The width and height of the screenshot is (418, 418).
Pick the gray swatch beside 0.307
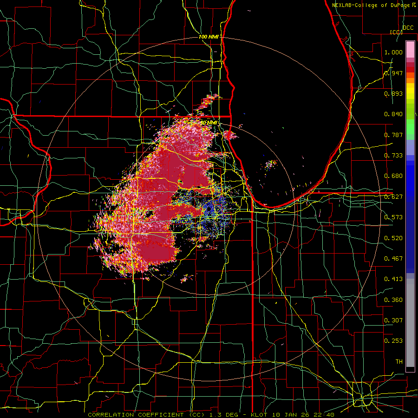coord(410,323)
